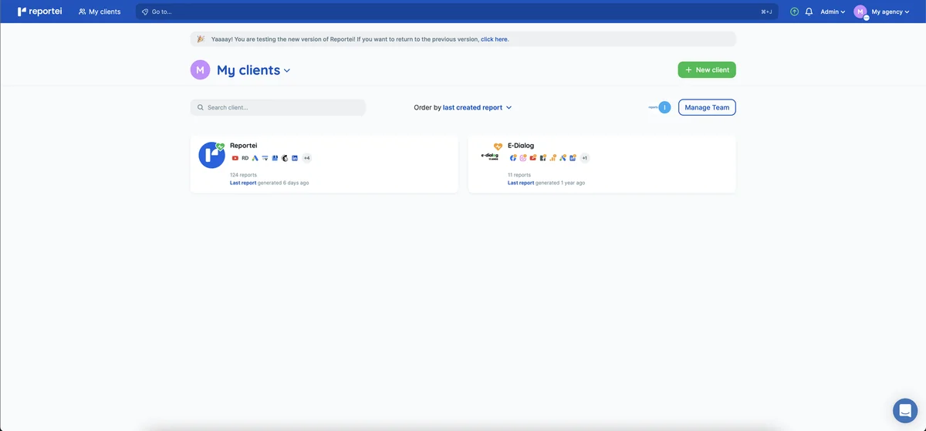Click the '11 reports' text

(519, 175)
